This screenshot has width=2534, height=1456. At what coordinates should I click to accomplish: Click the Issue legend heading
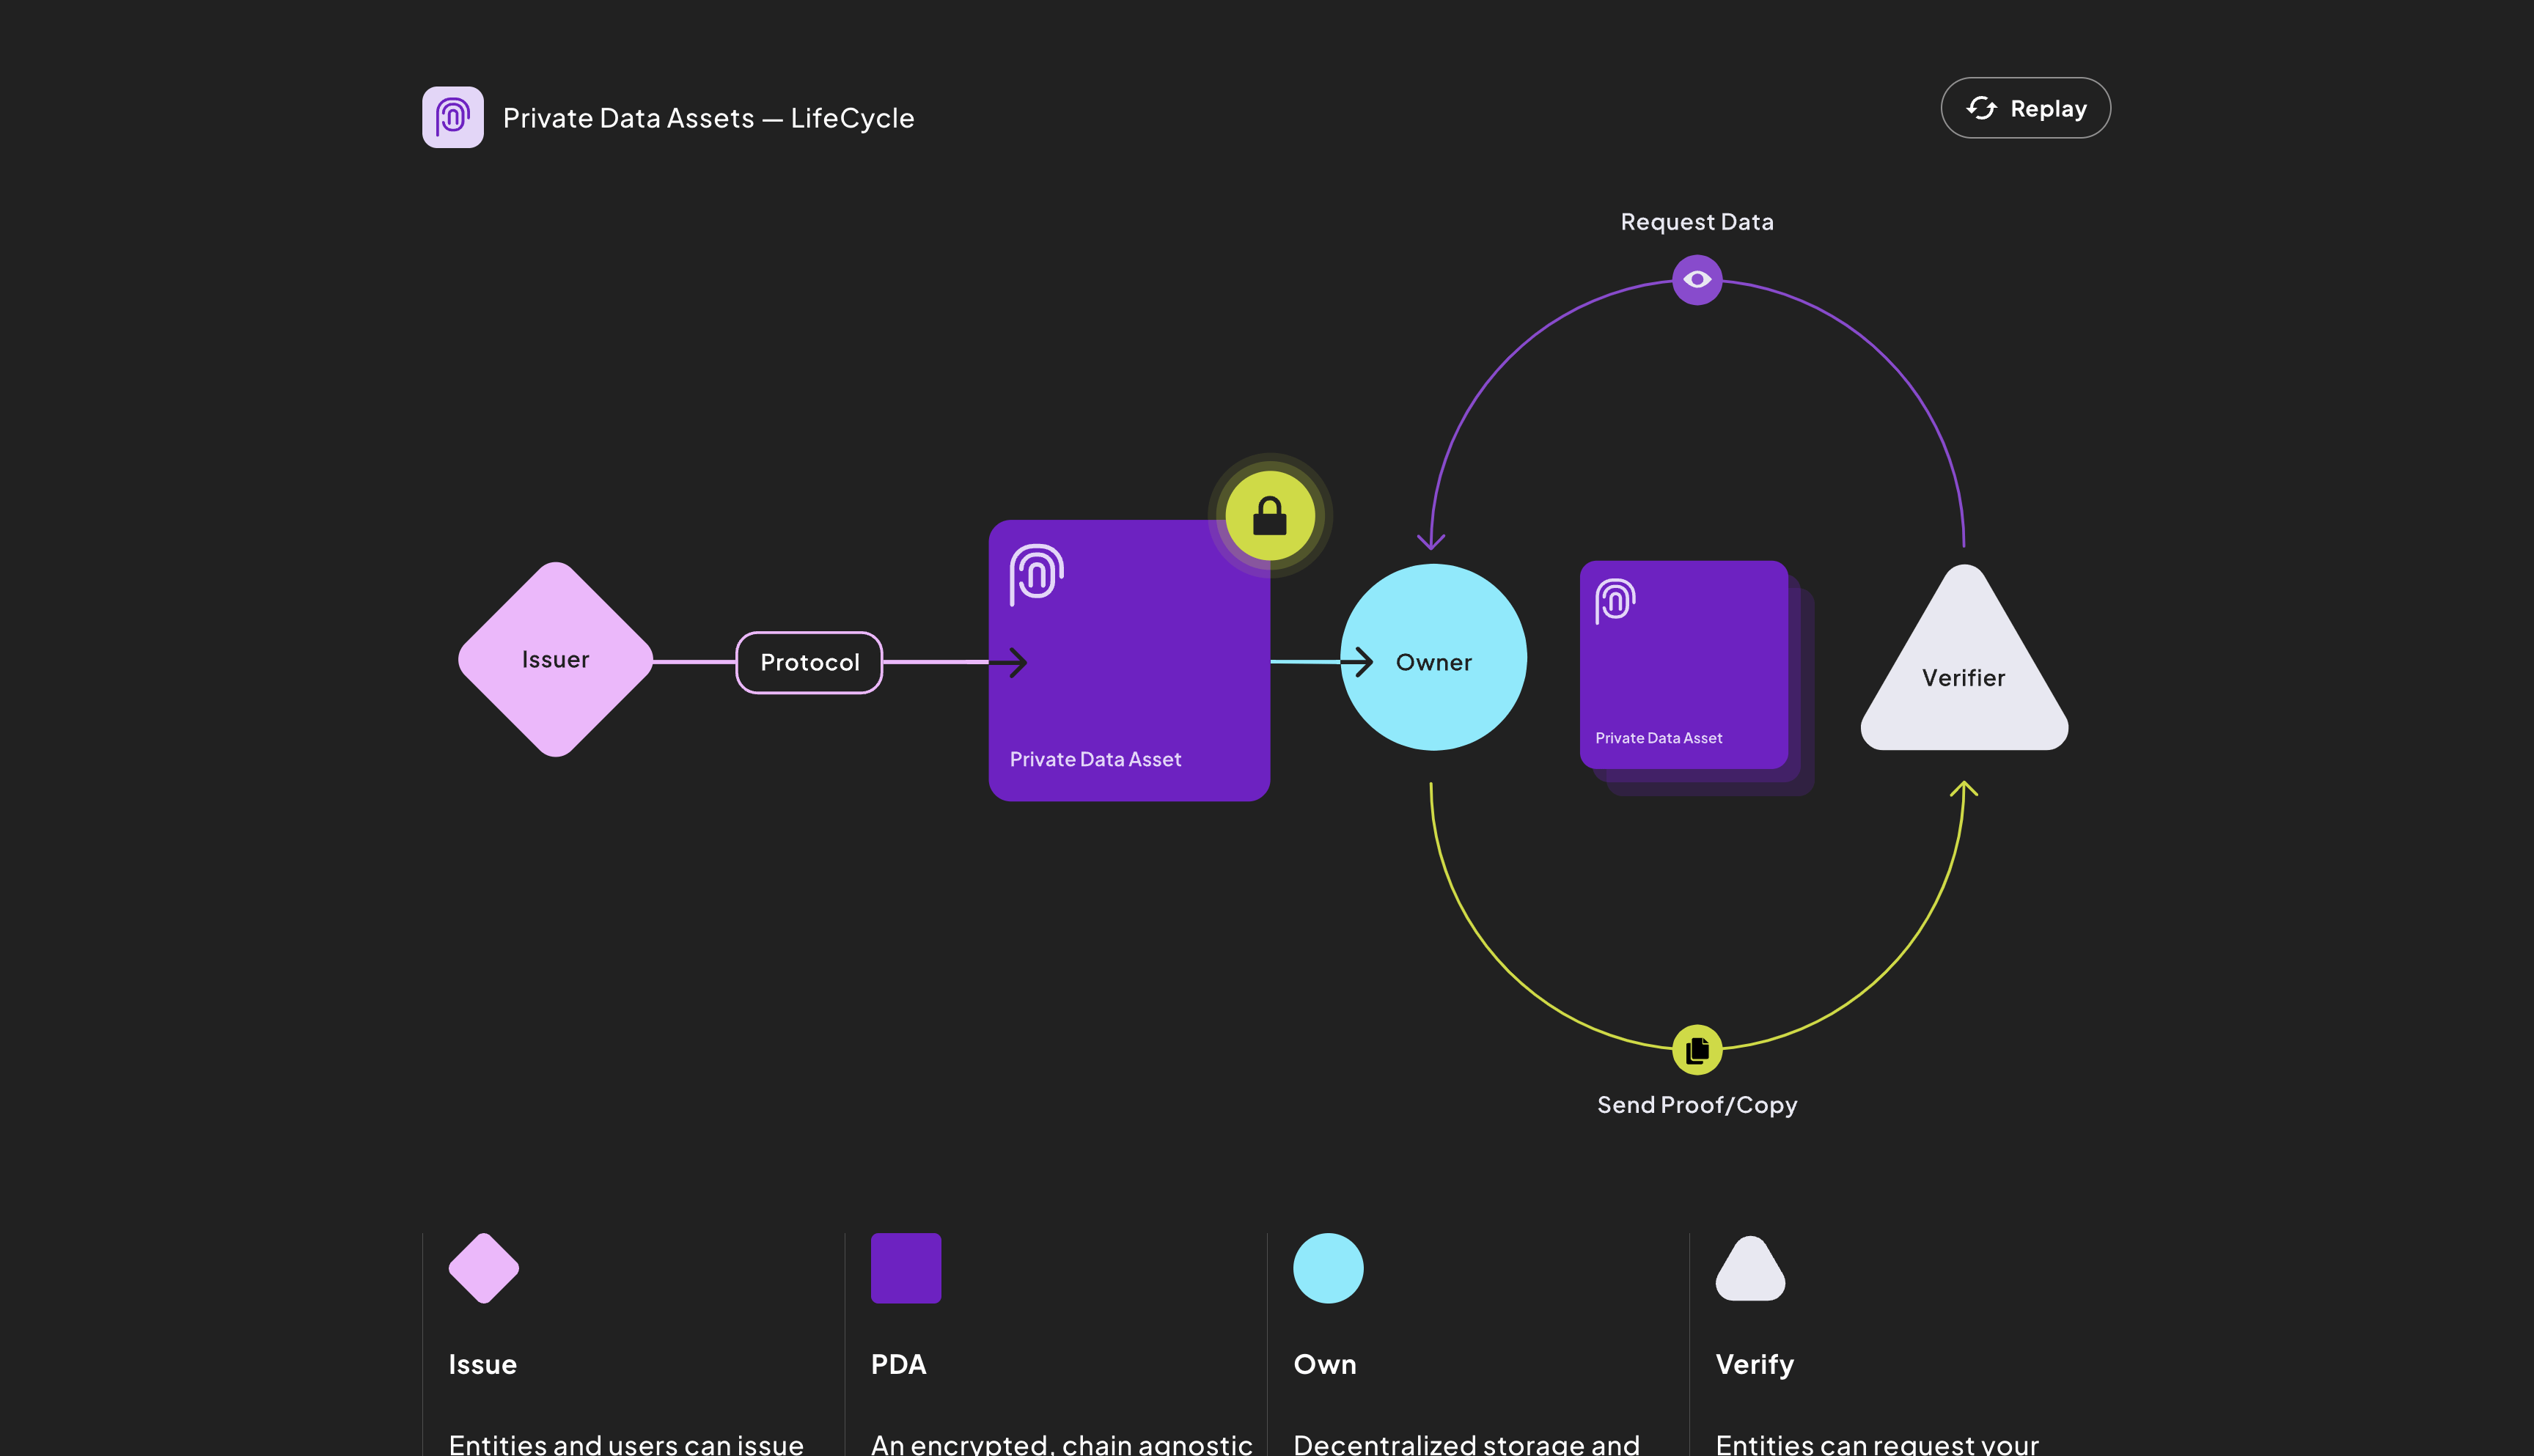pyautogui.click(x=482, y=1364)
